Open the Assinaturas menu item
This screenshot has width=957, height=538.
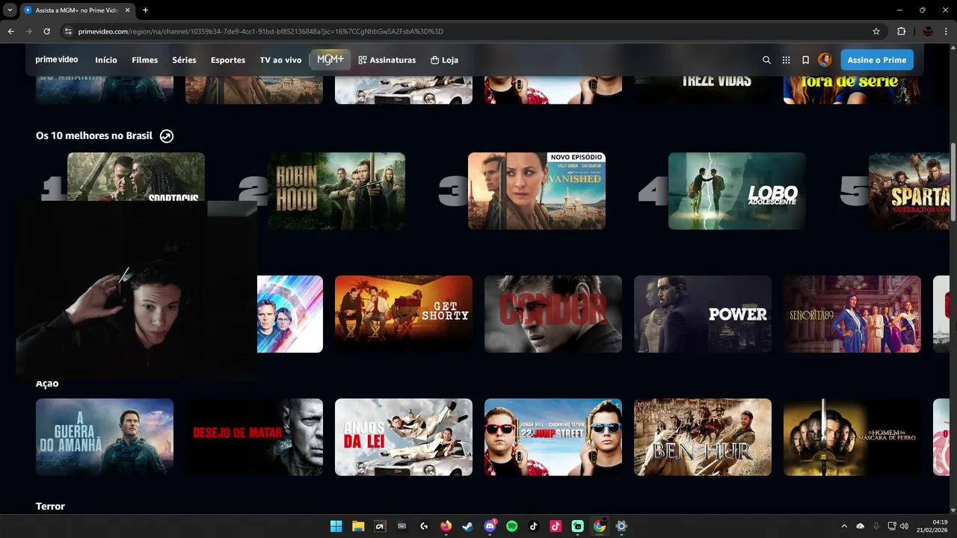pyautogui.click(x=387, y=60)
